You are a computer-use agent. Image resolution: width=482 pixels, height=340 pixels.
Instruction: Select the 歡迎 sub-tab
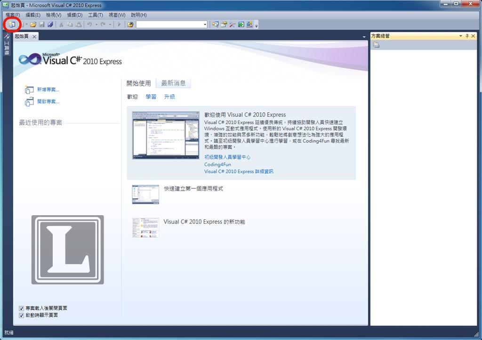click(x=132, y=97)
